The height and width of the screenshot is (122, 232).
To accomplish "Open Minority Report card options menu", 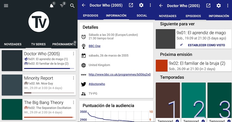I will (74, 78).
